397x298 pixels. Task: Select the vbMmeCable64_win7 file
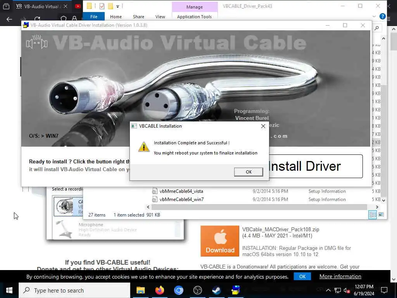[181, 199]
